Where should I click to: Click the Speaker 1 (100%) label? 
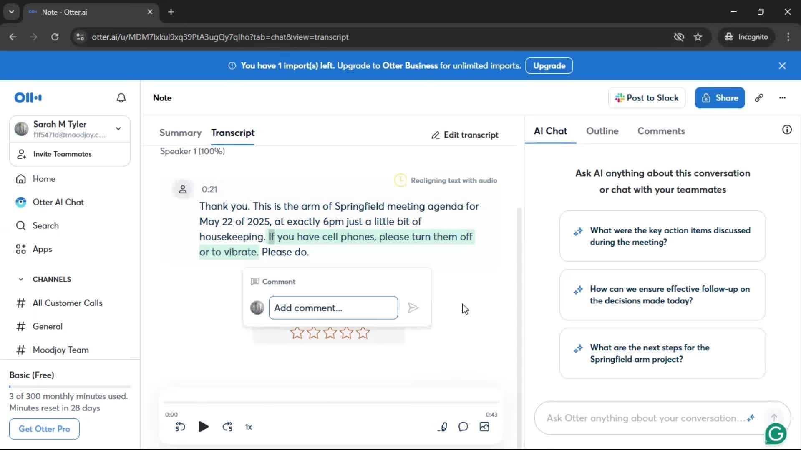pos(192,151)
